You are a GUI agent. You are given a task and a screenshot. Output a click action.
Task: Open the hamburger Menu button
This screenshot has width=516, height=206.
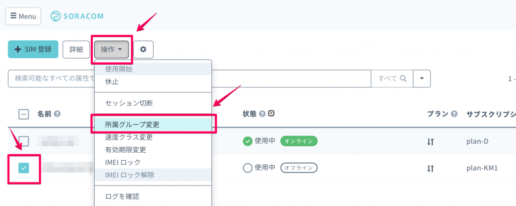coord(23,16)
